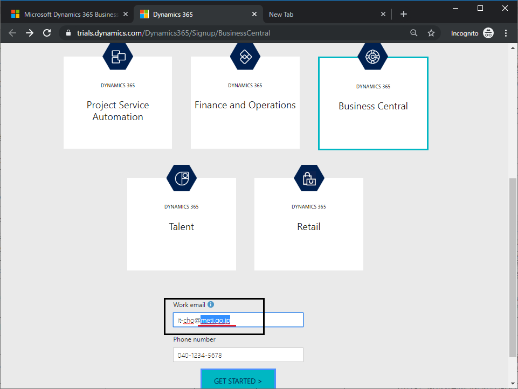
Task: Go forward with the browser forward arrow
Action: pyautogui.click(x=30, y=33)
